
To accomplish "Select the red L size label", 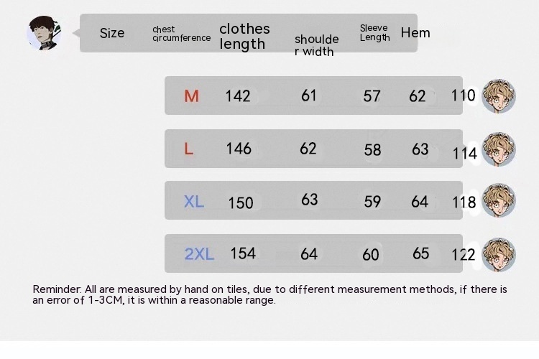I will click(x=189, y=149).
